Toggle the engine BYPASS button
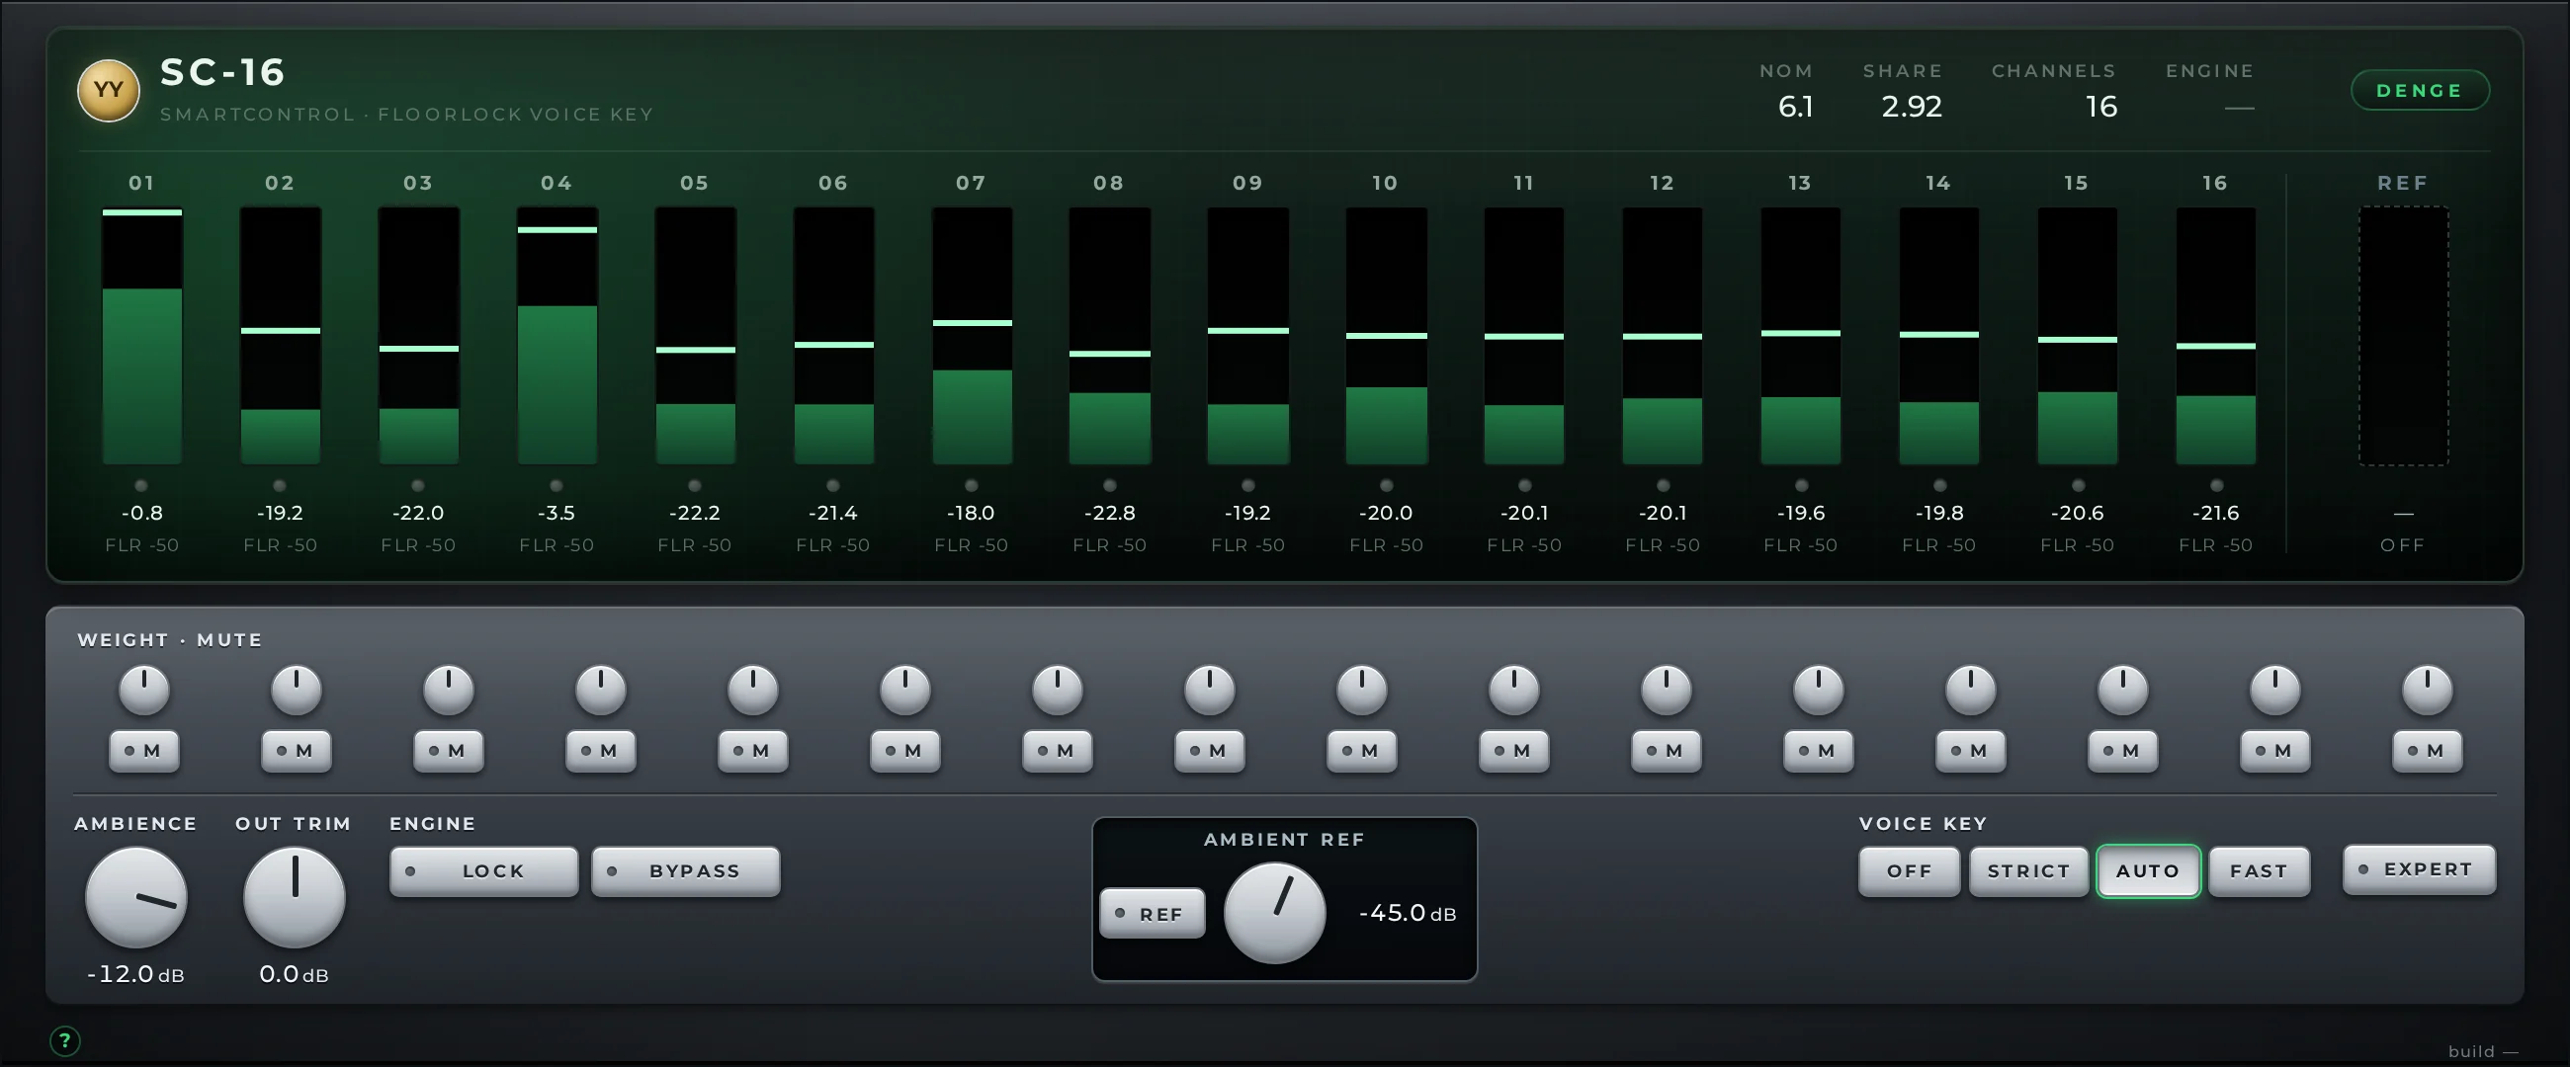Viewport: 2570px width, 1067px height. tap(685, 871)
